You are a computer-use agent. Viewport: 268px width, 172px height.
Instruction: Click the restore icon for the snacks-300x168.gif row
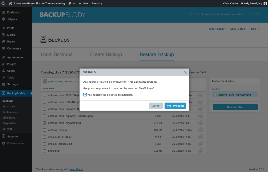[x=201, y=144]
